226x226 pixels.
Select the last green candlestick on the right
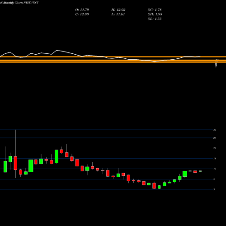[x=200, y=171]
